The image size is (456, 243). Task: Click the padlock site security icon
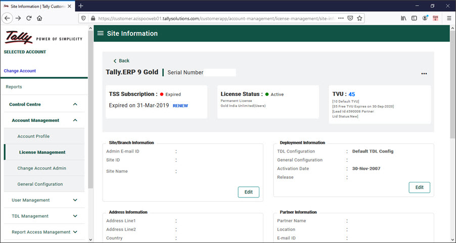[93, 18]
